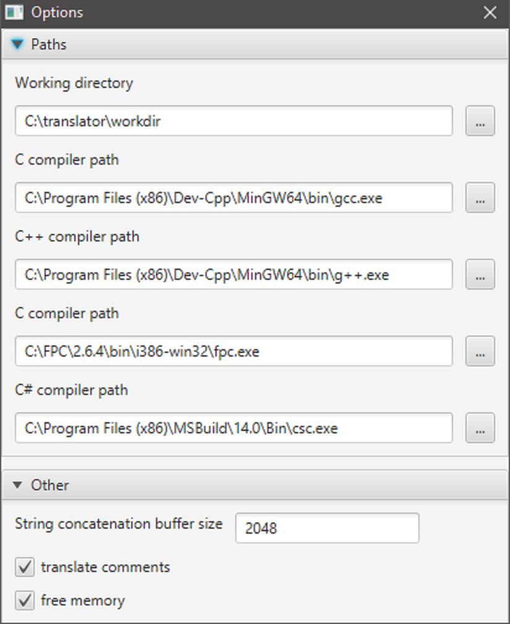Select the fpc.exe compiler path field
The height and width of the screenshot is (624, 510).
coord(234,351)
